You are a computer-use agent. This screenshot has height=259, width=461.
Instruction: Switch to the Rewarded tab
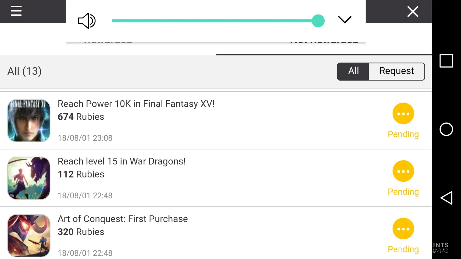coord(108,49)
